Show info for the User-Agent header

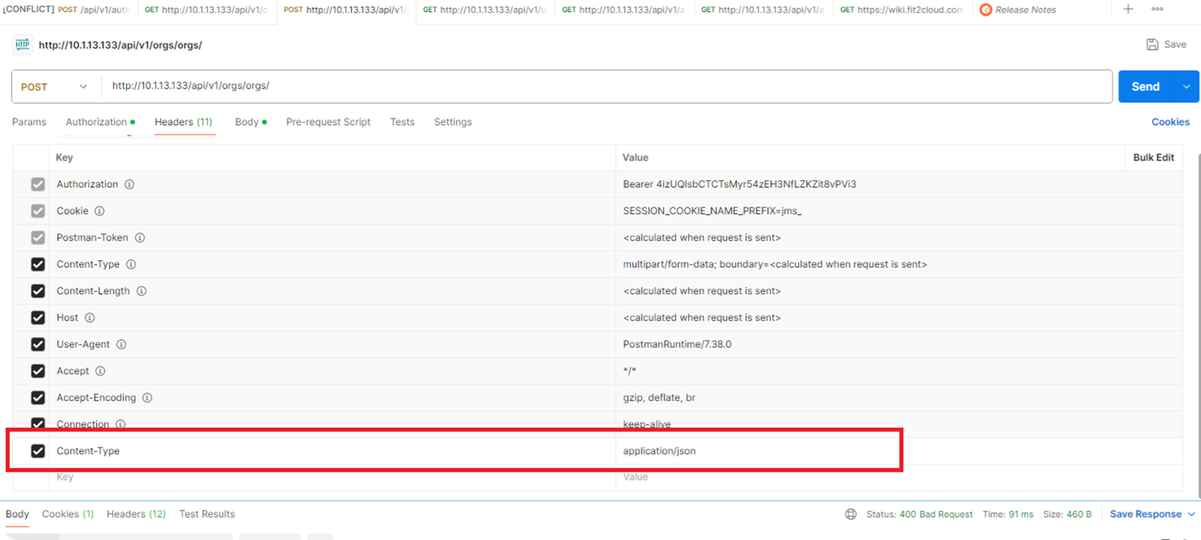121,344
